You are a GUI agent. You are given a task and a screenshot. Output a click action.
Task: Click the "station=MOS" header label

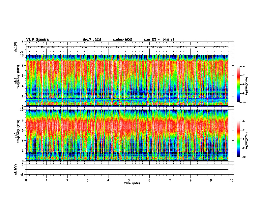pos(123,40)
